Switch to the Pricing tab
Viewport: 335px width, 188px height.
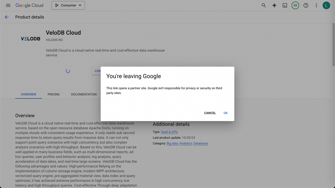54,94
